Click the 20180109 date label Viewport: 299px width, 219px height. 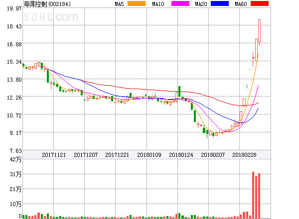[149, 155]
